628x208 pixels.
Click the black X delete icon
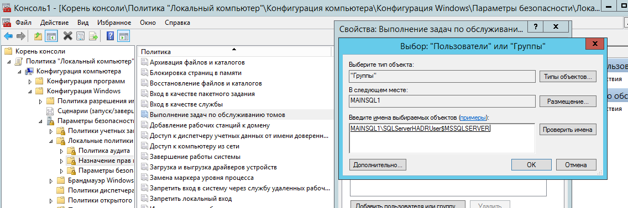click(67, 36)
